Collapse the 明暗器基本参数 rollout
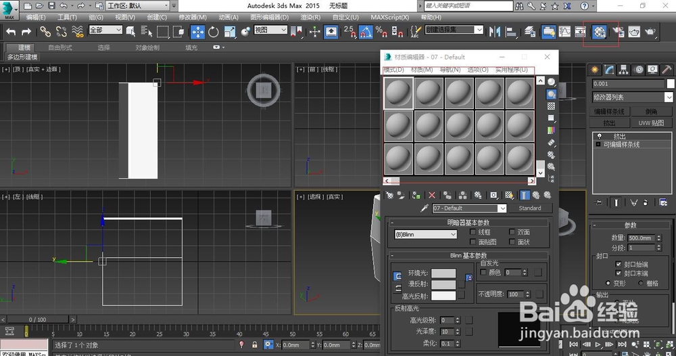 (x=468, y=223)
